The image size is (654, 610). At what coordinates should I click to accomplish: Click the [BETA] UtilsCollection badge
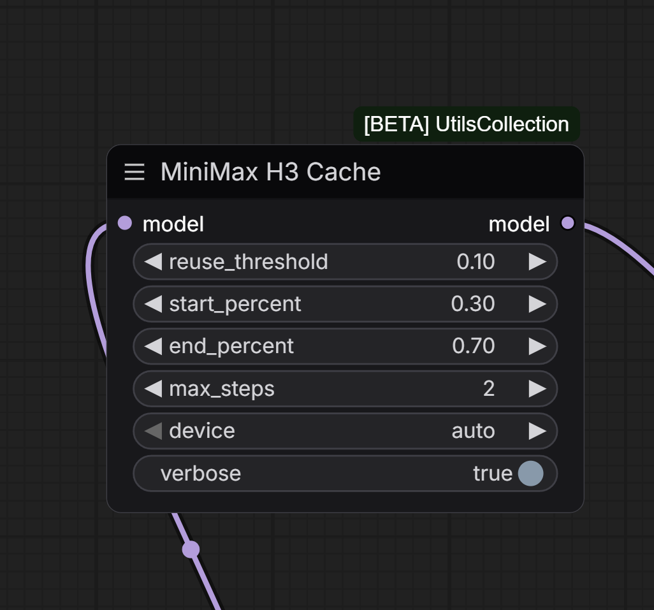pos(467,124)
